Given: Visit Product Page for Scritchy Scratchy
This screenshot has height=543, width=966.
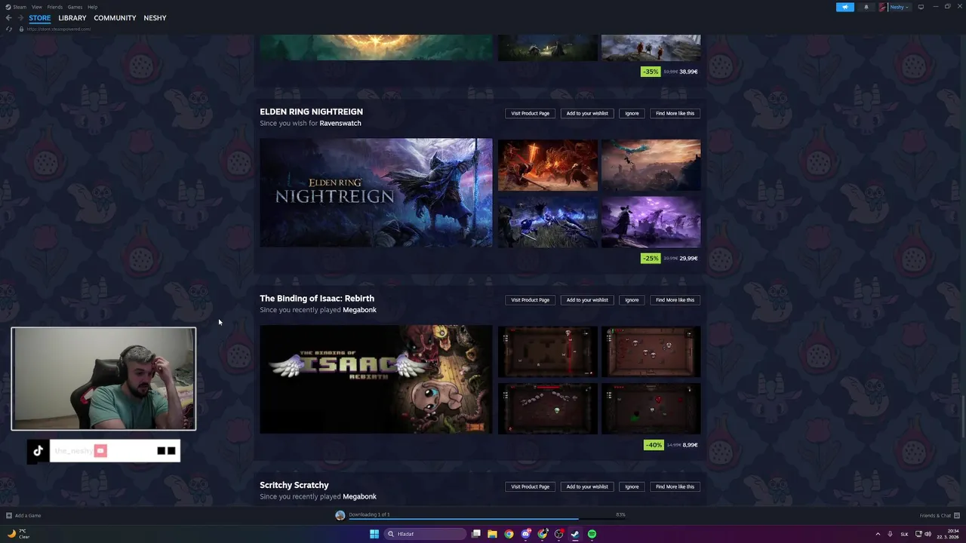Looking at the screenshot, I should point(530,486).
